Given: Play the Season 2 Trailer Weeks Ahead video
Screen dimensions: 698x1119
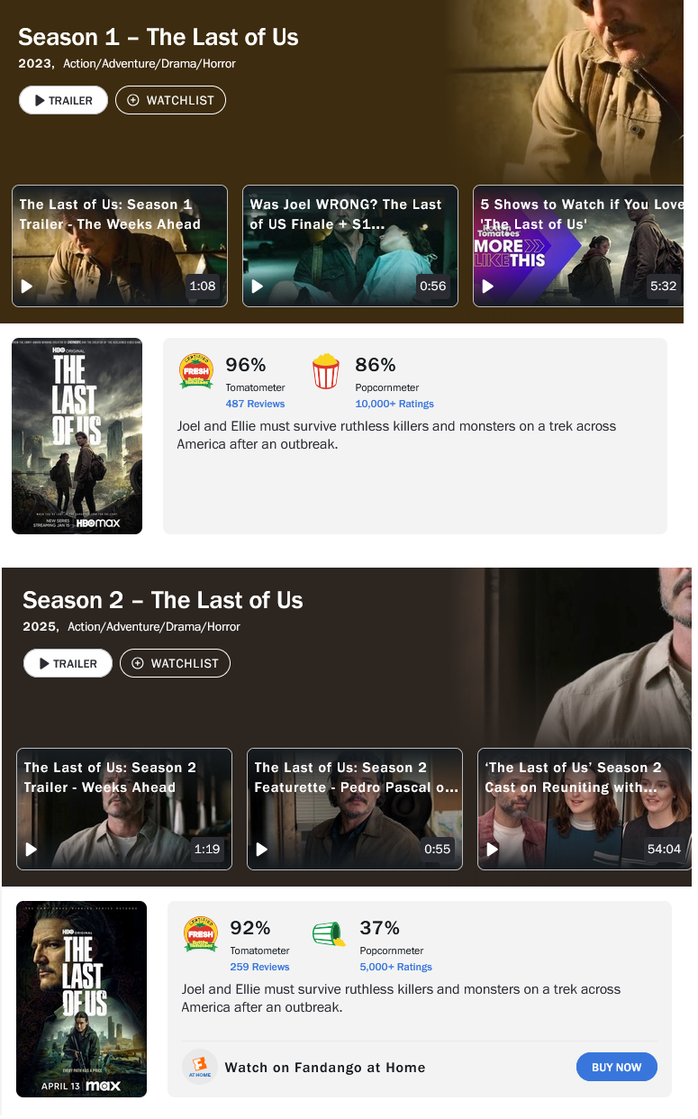Looking at the screenshot, I should 123,809.
